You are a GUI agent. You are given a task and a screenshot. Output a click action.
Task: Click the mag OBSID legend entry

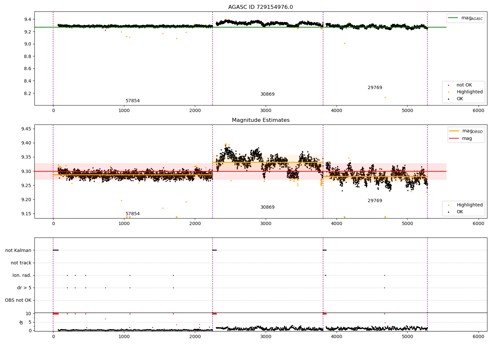point(466,131)
